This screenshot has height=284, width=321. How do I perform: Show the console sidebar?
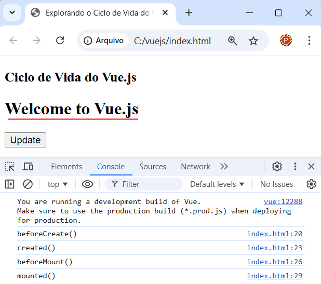10,184
